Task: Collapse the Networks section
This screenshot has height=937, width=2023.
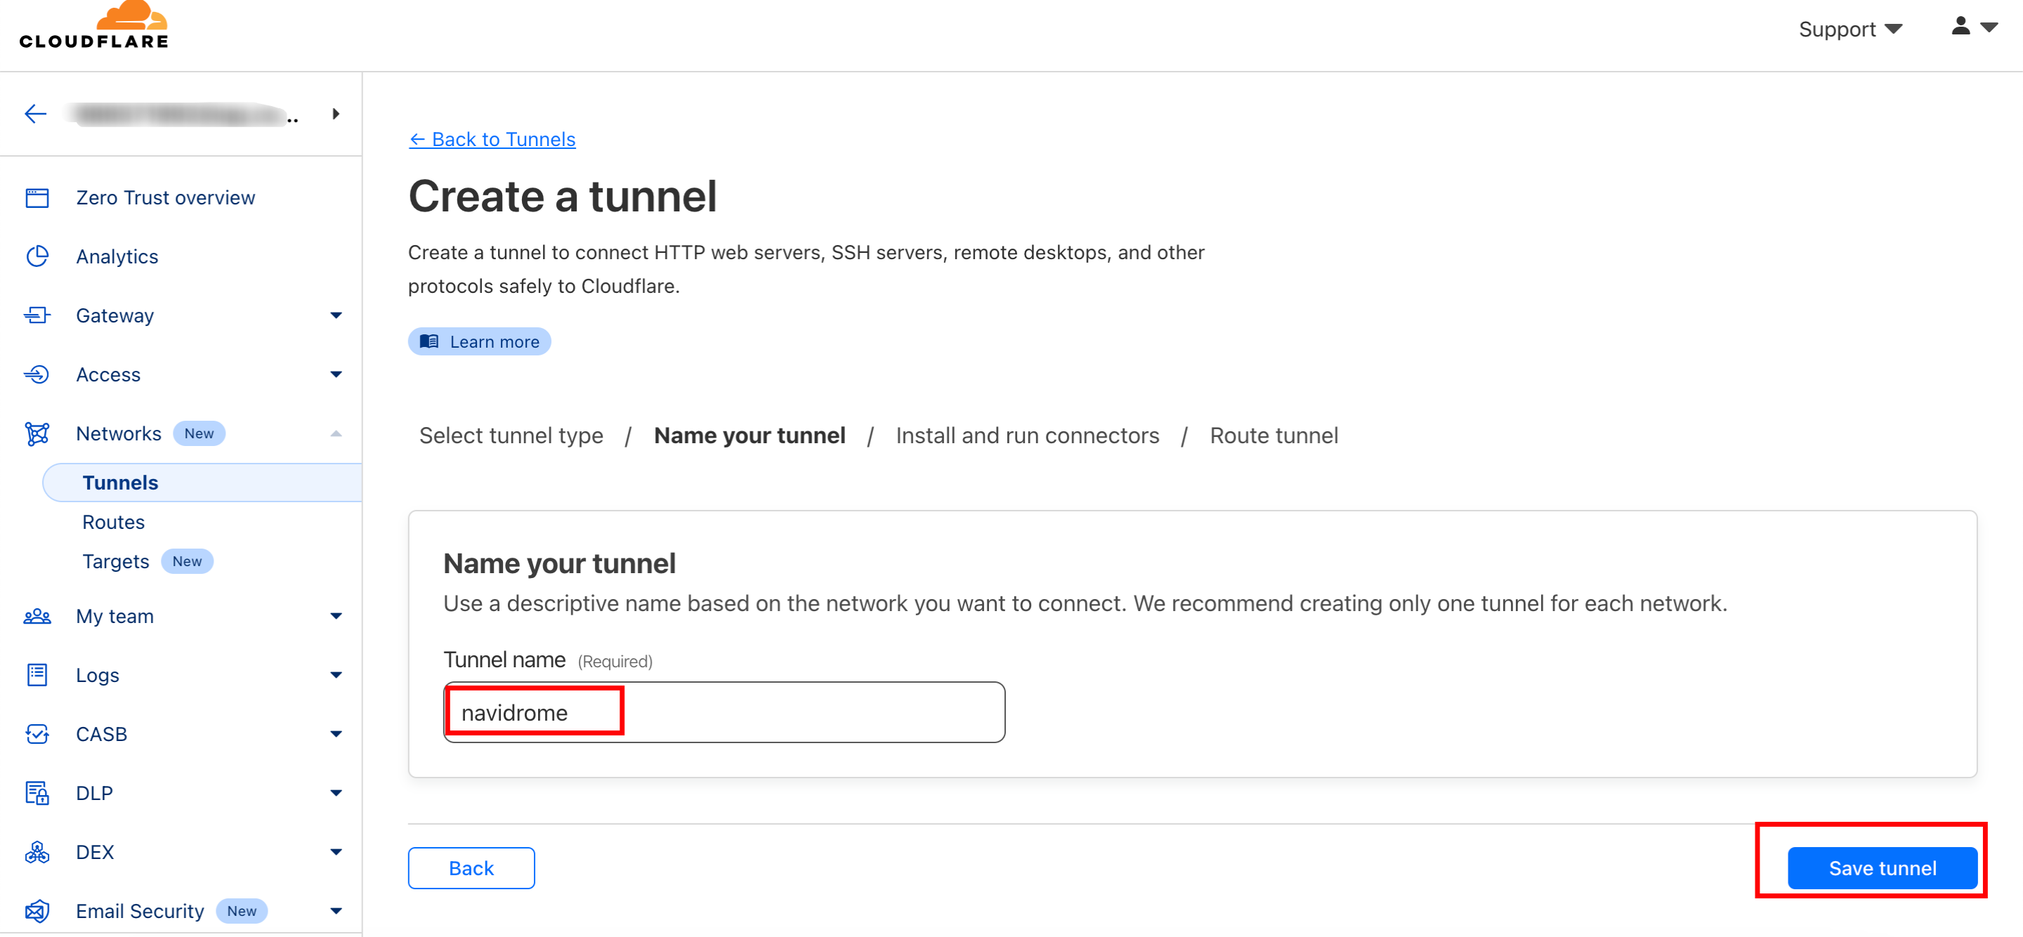Action: pyautogui.click(x=336, y=433)
